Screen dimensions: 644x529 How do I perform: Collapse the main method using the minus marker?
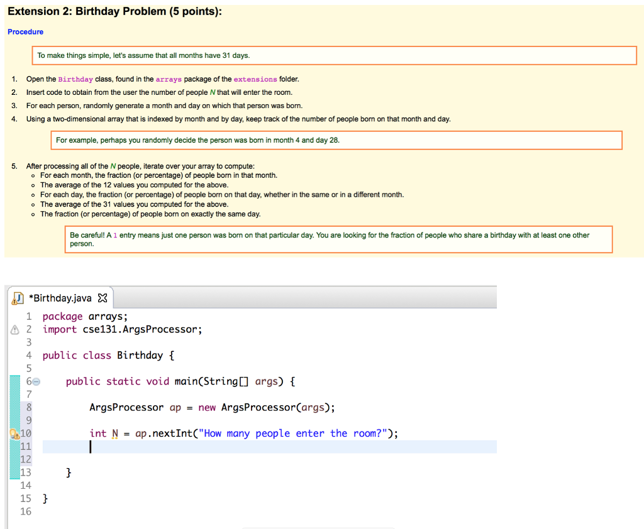point(35,381)
